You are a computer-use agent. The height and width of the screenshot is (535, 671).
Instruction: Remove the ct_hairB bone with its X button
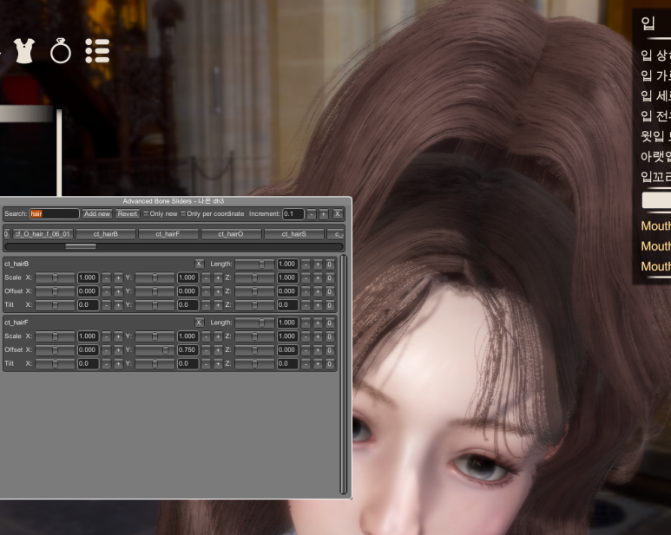(x=199, y=264)
